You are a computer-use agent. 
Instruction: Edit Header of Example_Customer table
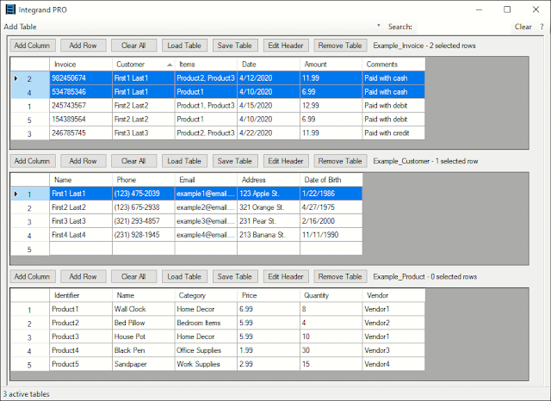point(286,161)
